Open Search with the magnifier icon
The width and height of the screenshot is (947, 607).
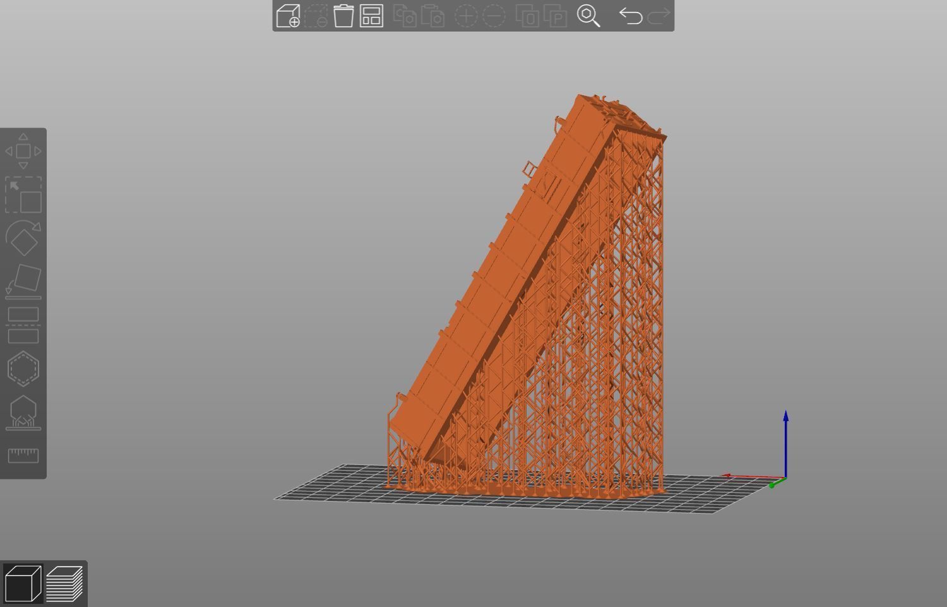coord(588,16)
